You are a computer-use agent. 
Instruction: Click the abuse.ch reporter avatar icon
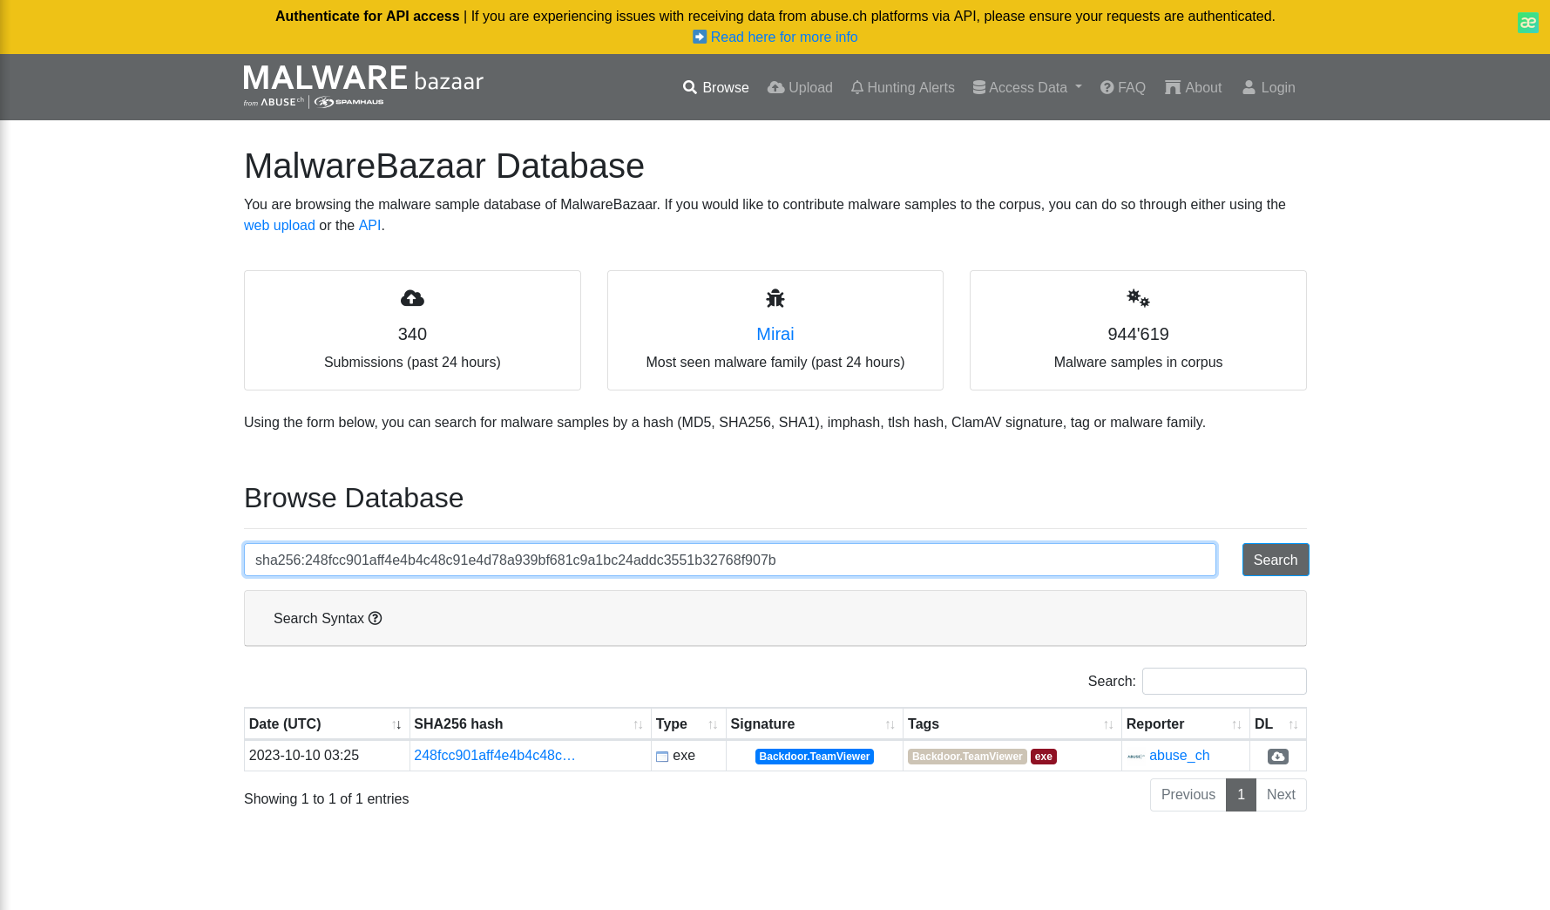pos(1136,757)
